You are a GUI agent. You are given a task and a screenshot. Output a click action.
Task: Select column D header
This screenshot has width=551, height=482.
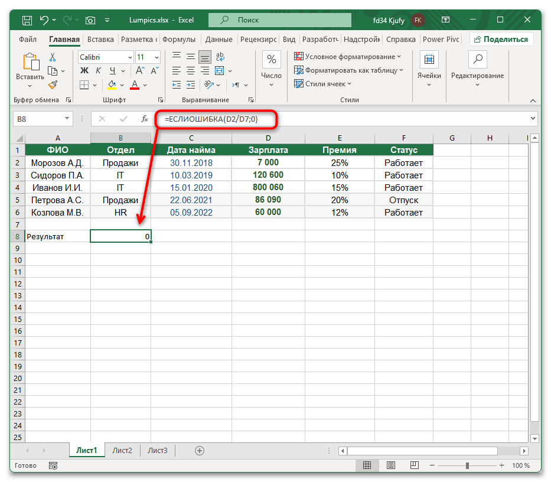268,138
